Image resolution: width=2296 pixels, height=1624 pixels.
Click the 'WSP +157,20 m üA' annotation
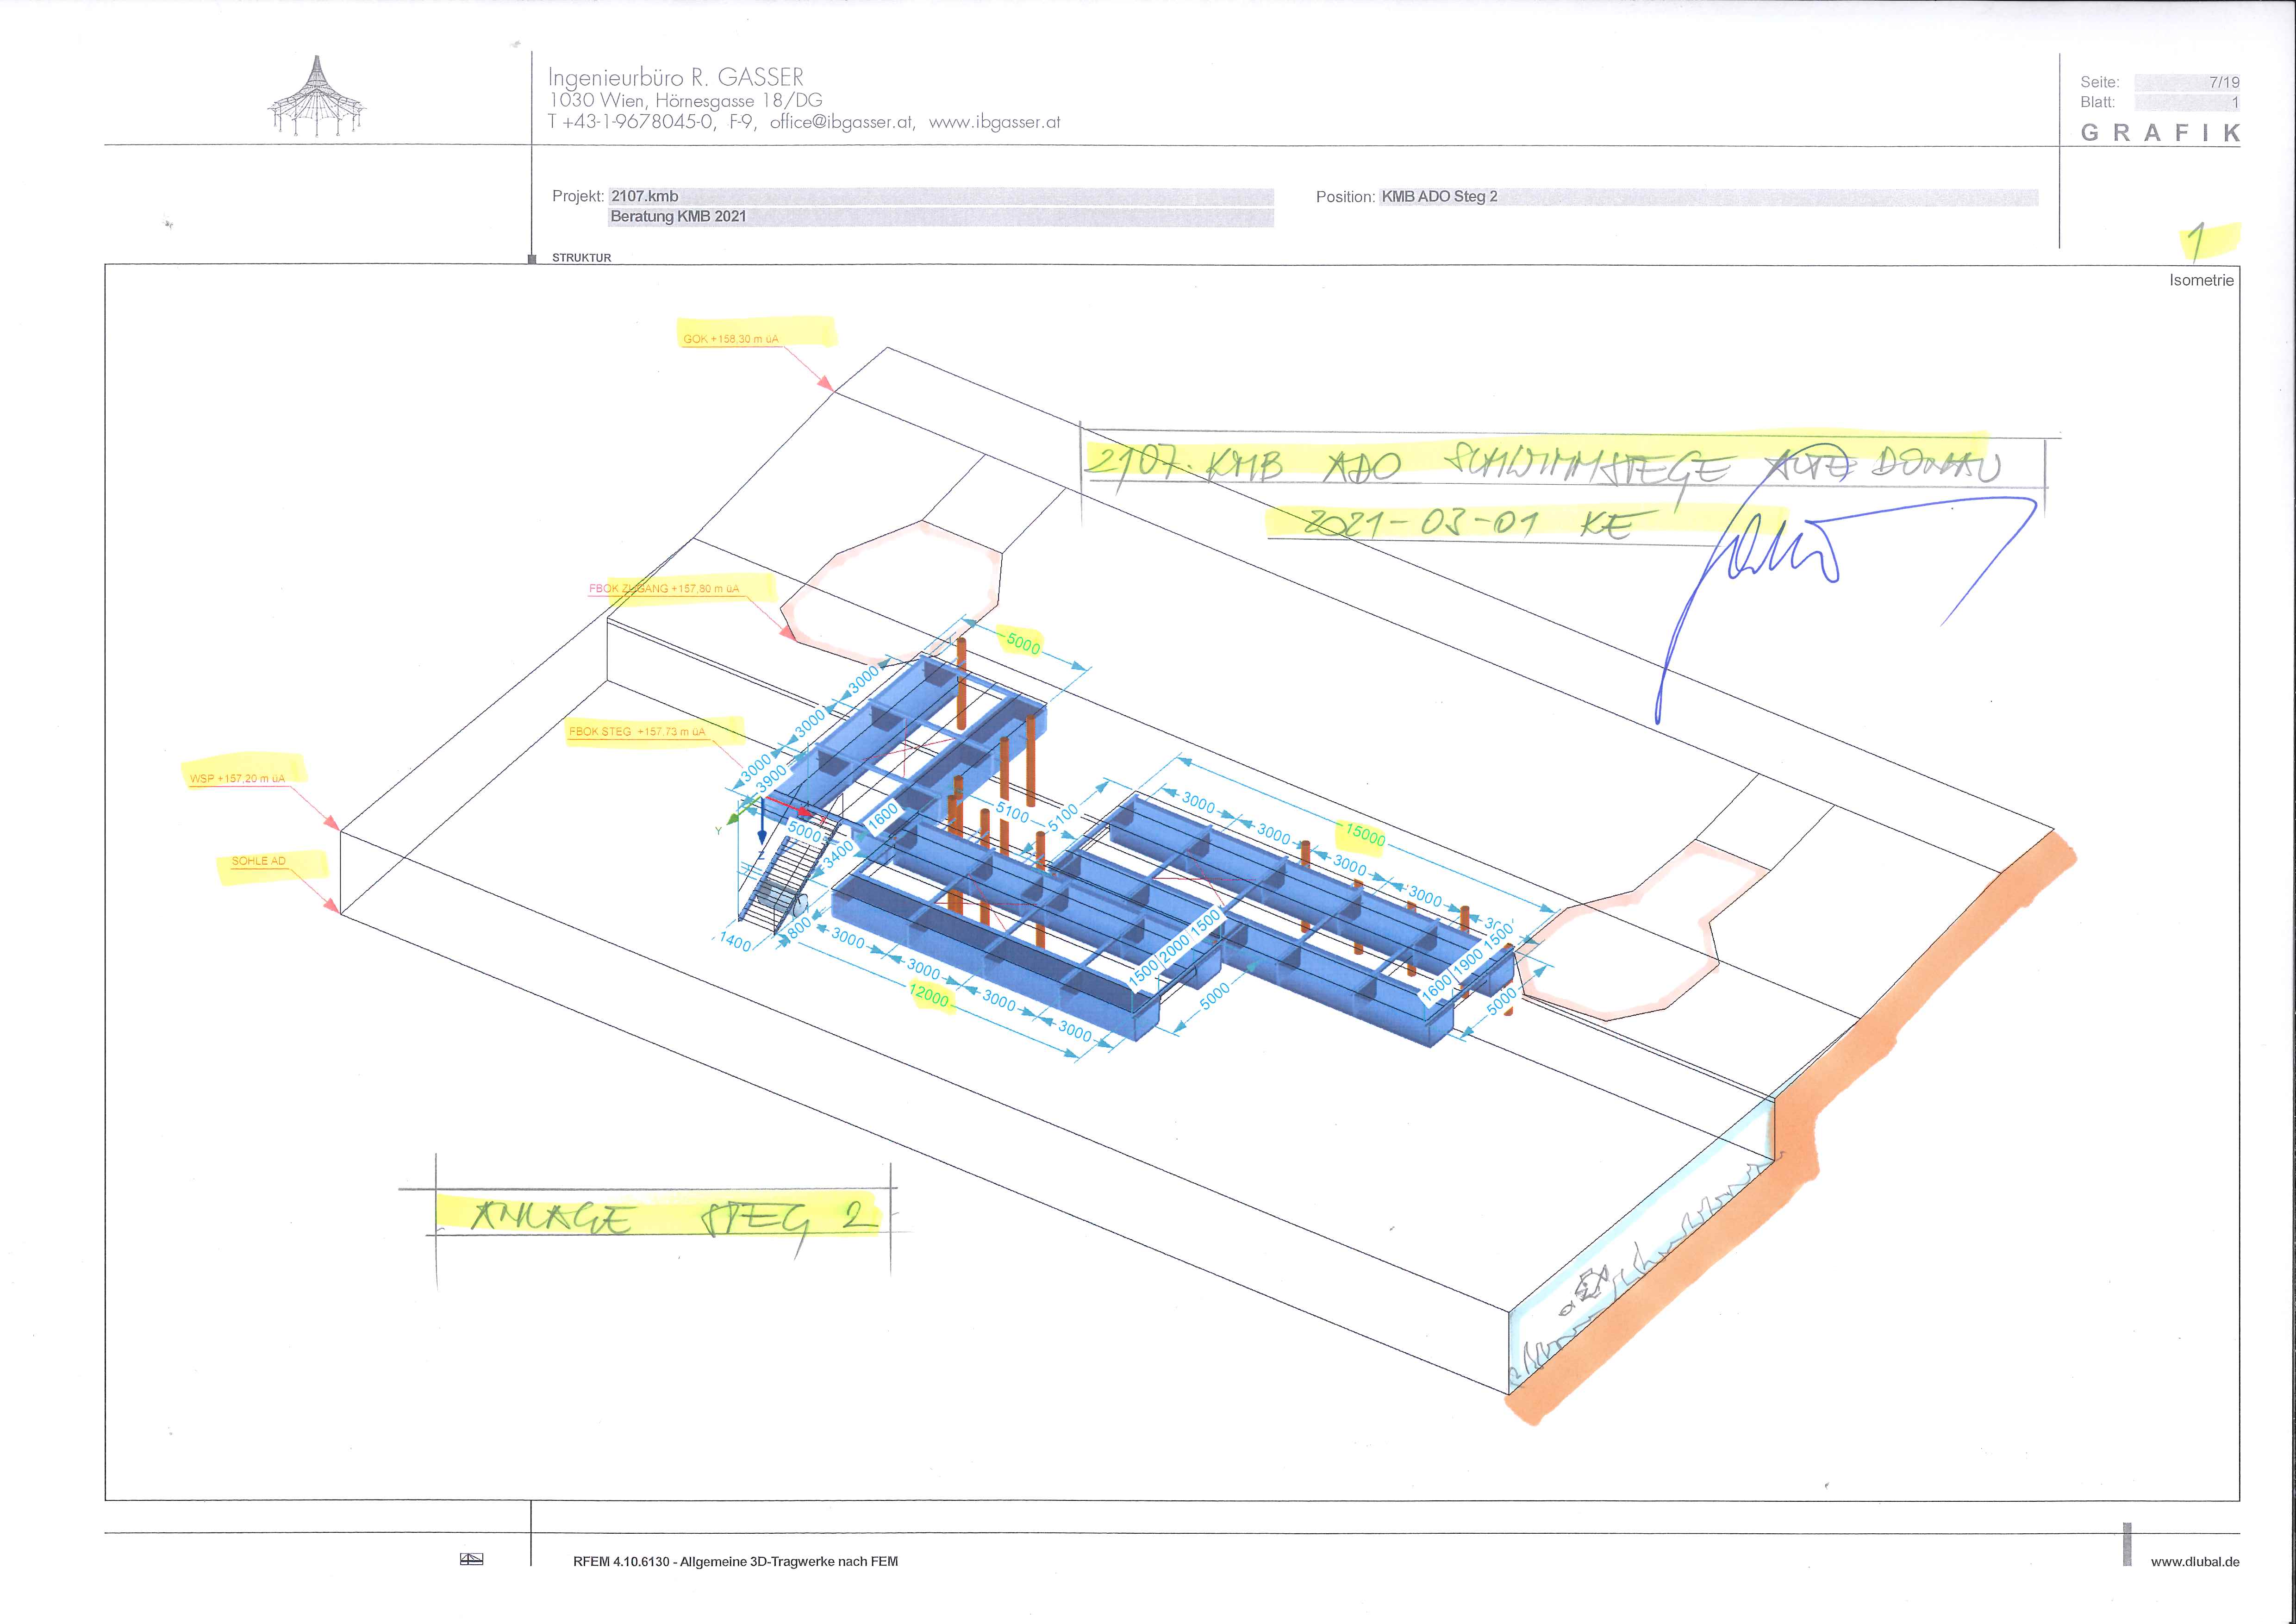[237, 778]
